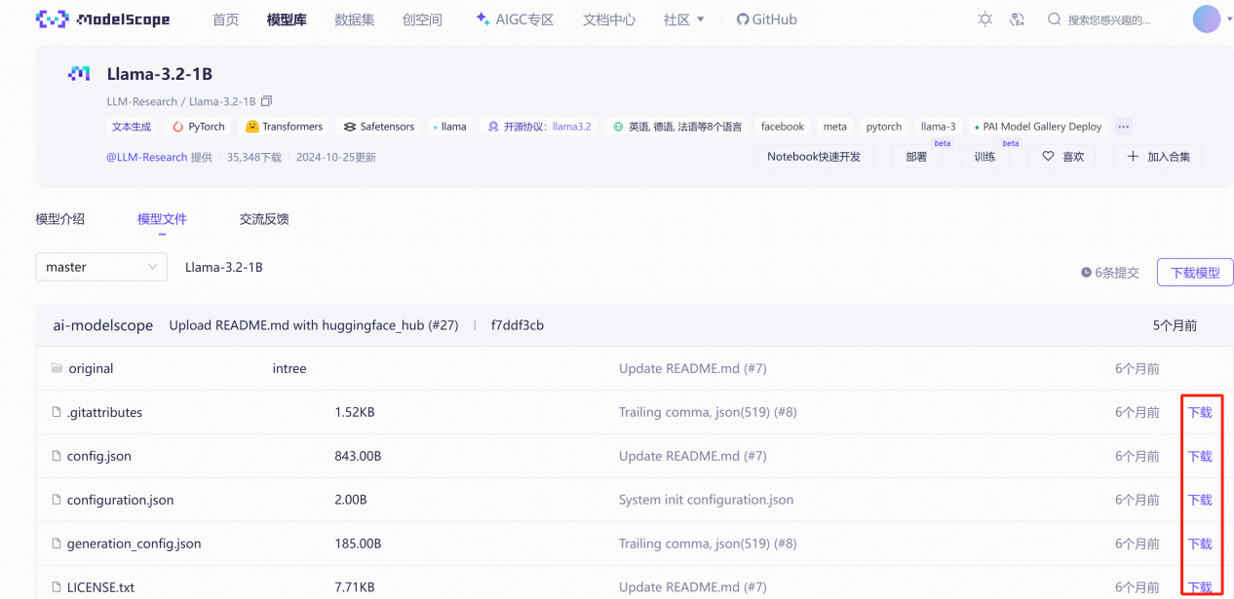This screenshot has height=599, width=1234.
Task: Click the PAI Model Gallery Deploy tag
Action: tap(1037, 127)
